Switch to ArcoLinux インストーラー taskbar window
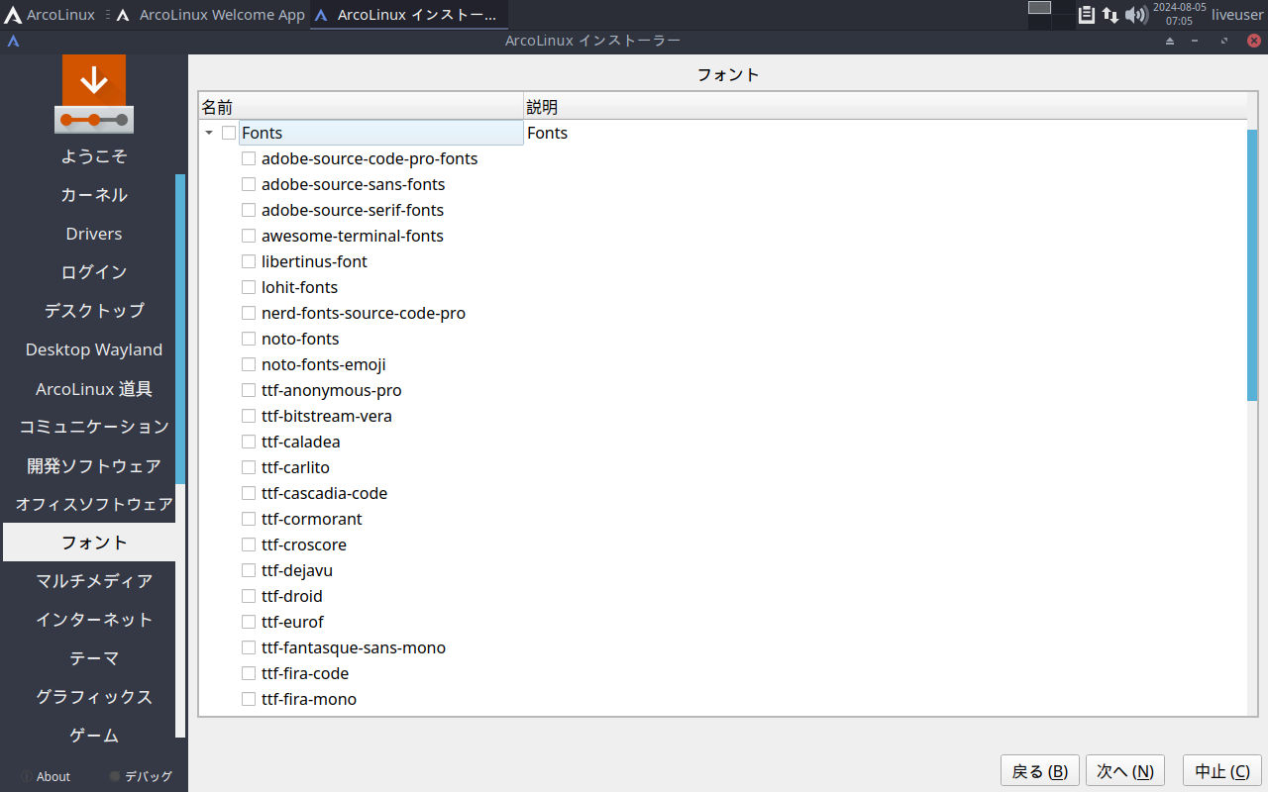This screenshot has width=1268, height=792. (x=408, y=15)
